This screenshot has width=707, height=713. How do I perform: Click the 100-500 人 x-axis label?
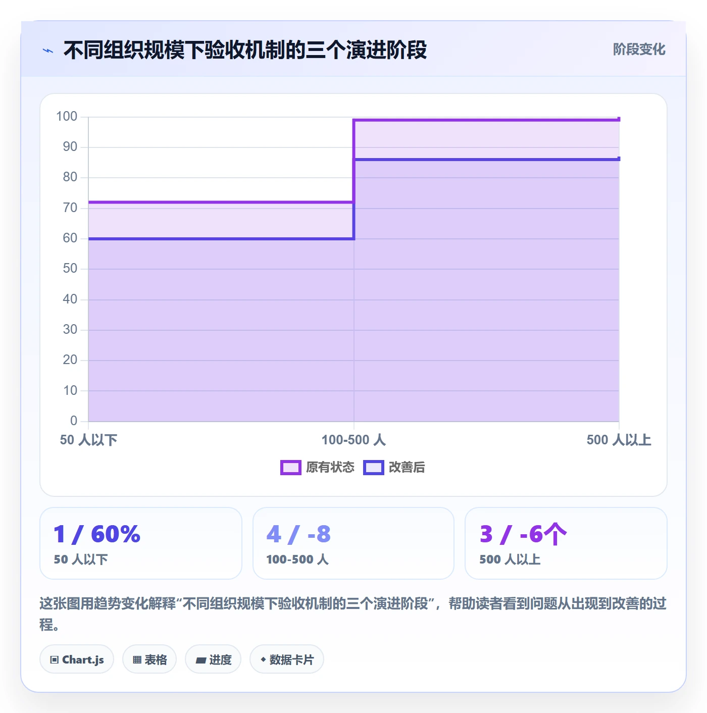click(353, 440)
